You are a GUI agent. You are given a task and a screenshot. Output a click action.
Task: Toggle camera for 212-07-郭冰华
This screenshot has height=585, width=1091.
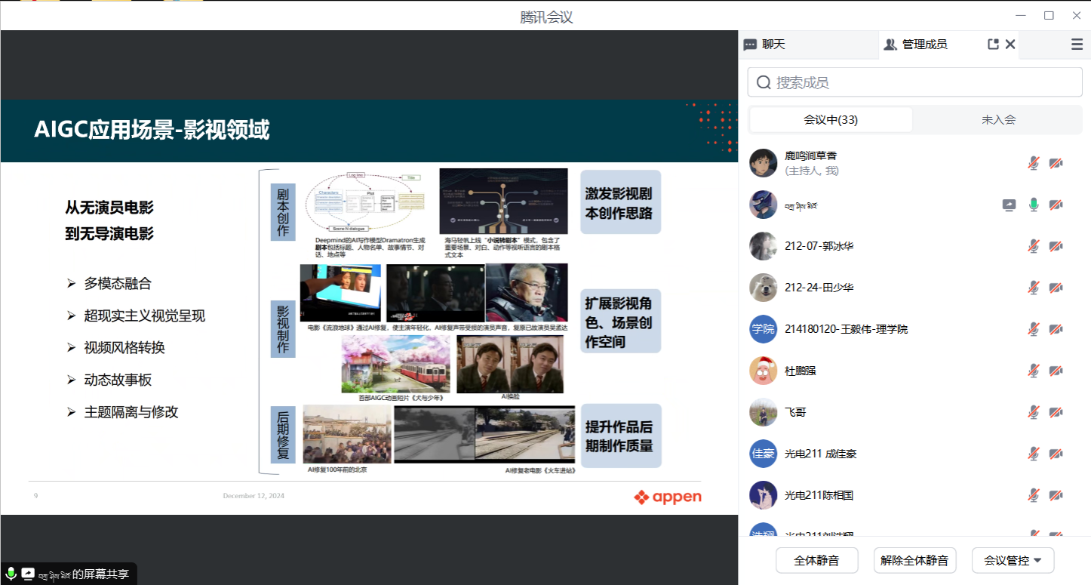1056,246
